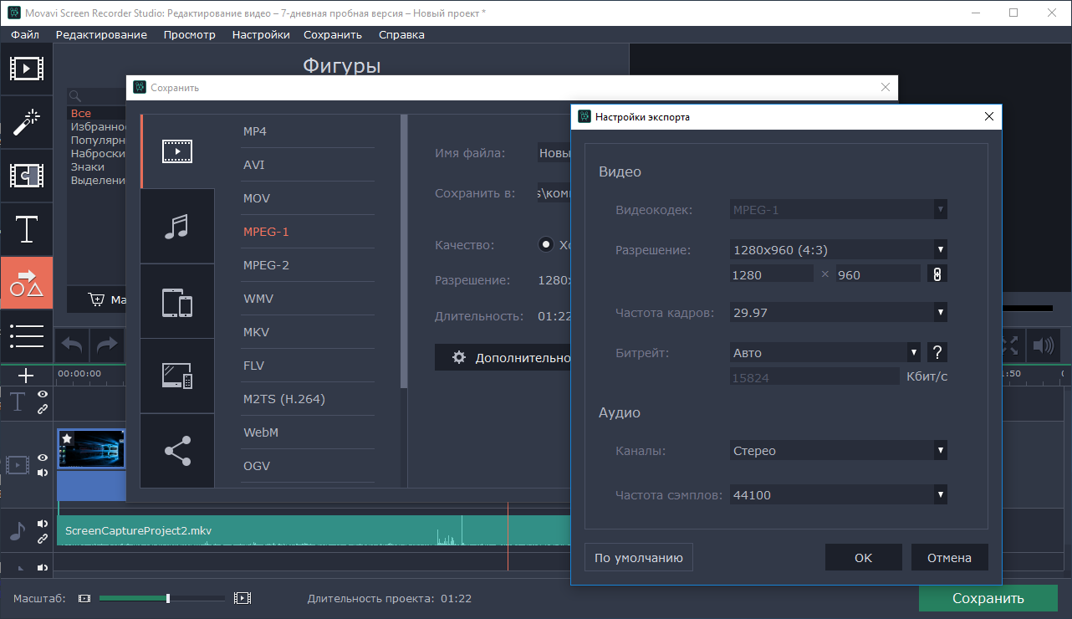
Task: Toggle the title track link icon
Action: coord(43,410)
